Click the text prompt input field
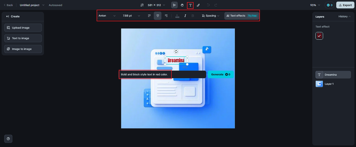This screenshot has height=147, width=356. 162,74
